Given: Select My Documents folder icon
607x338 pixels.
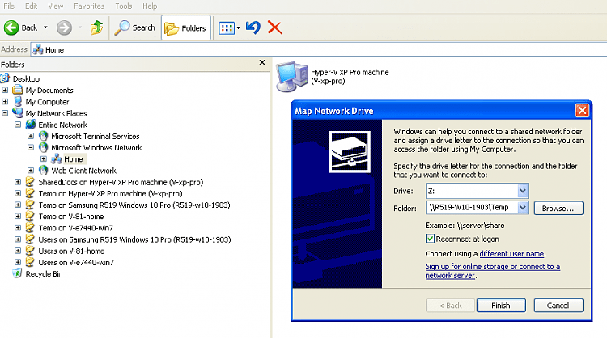Looking at the screenshot, I should tap(18, 90).
